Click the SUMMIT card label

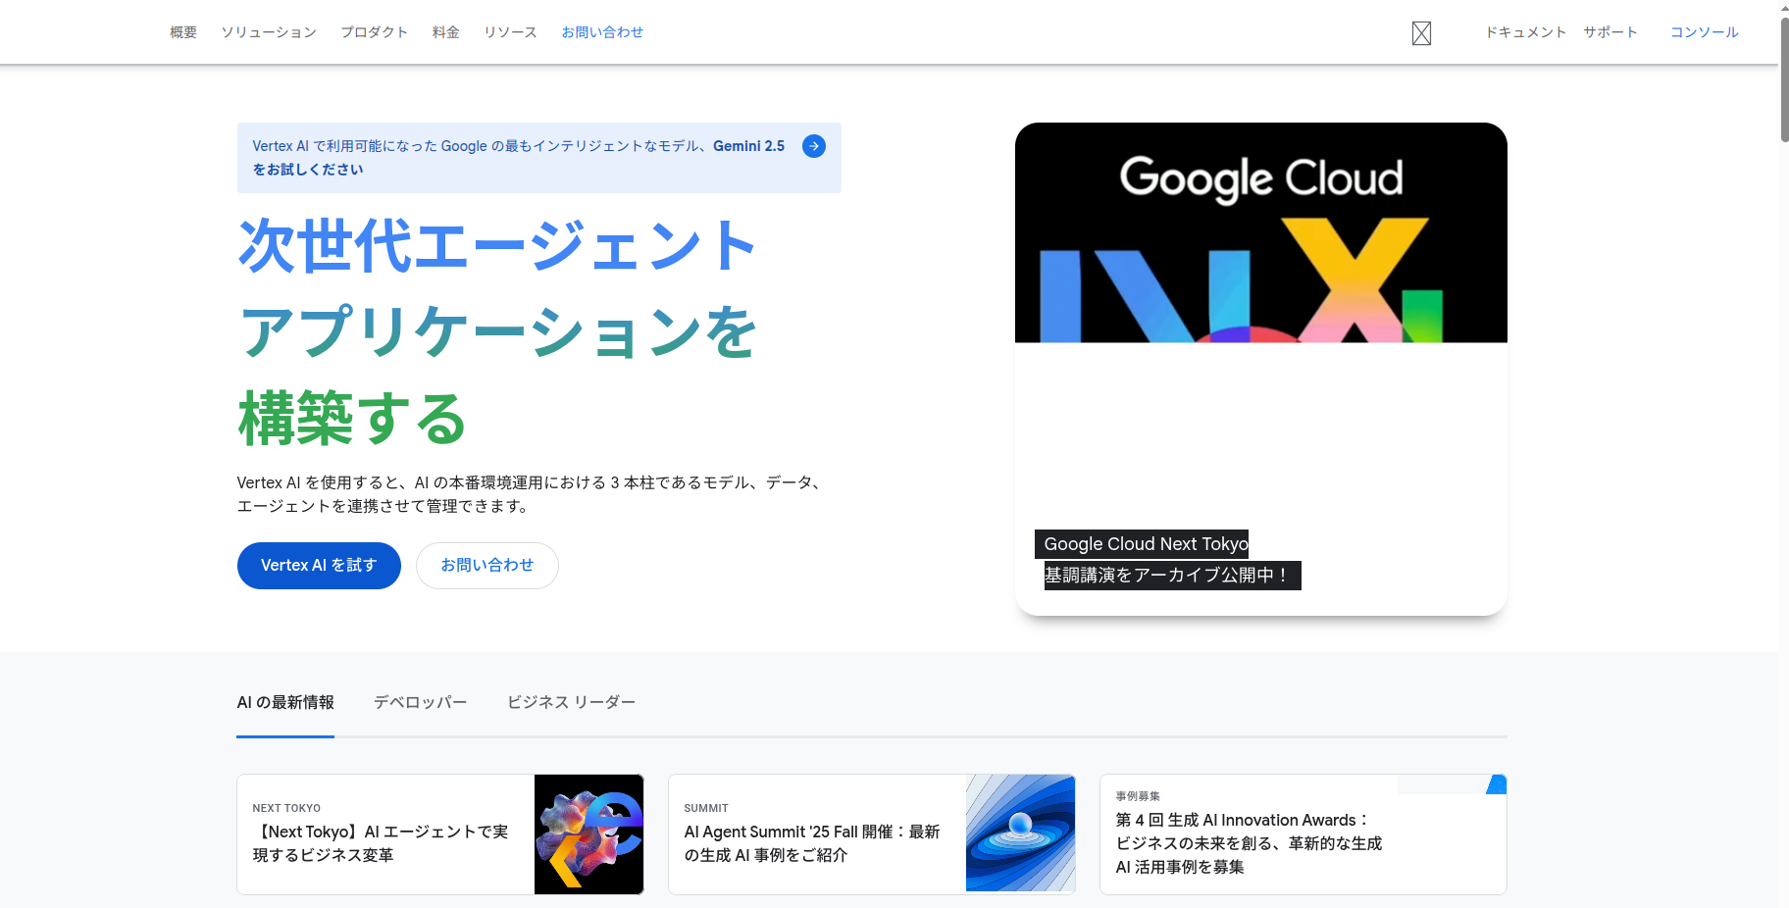pos(706,808)
